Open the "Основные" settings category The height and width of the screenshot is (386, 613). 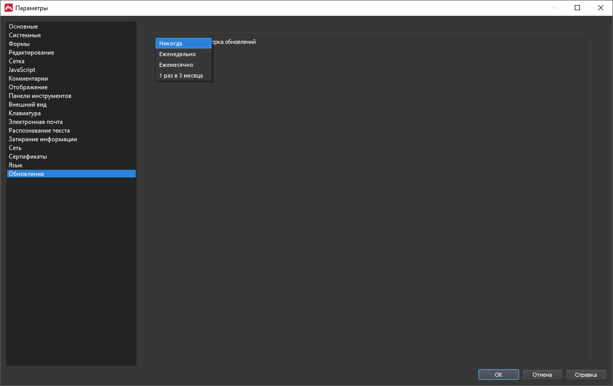tap(23, 27)
